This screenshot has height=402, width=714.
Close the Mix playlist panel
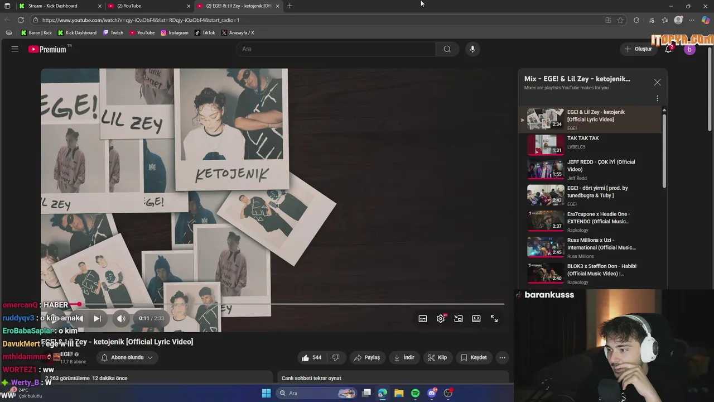tap(657, 82)
